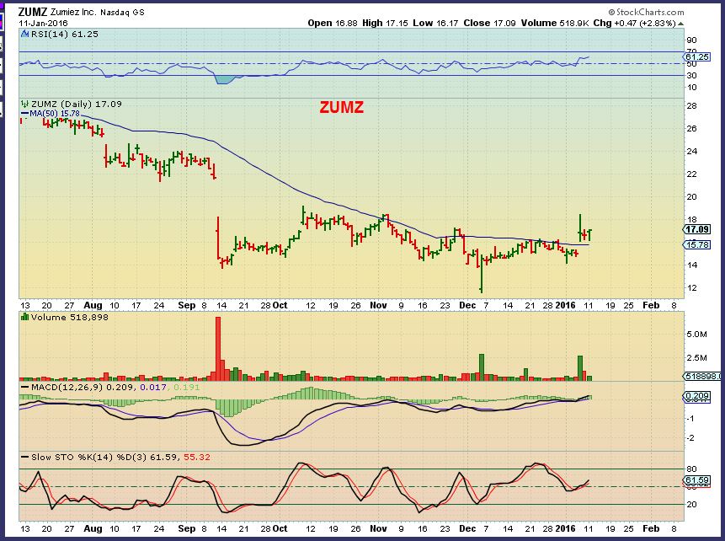This screenshot has width=725, height=541.
Task: Click the Slow STO legend line marker
Action: tap(24, 458)
